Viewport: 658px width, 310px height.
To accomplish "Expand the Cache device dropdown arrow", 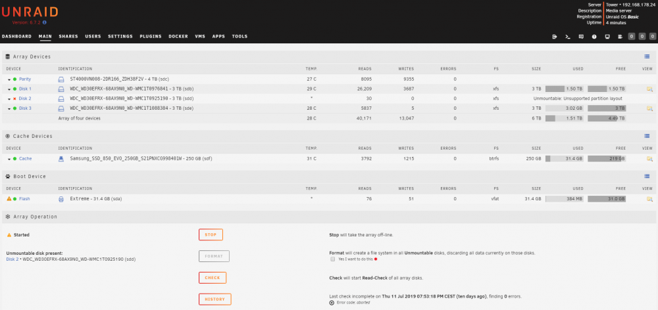I will [9, 159].
